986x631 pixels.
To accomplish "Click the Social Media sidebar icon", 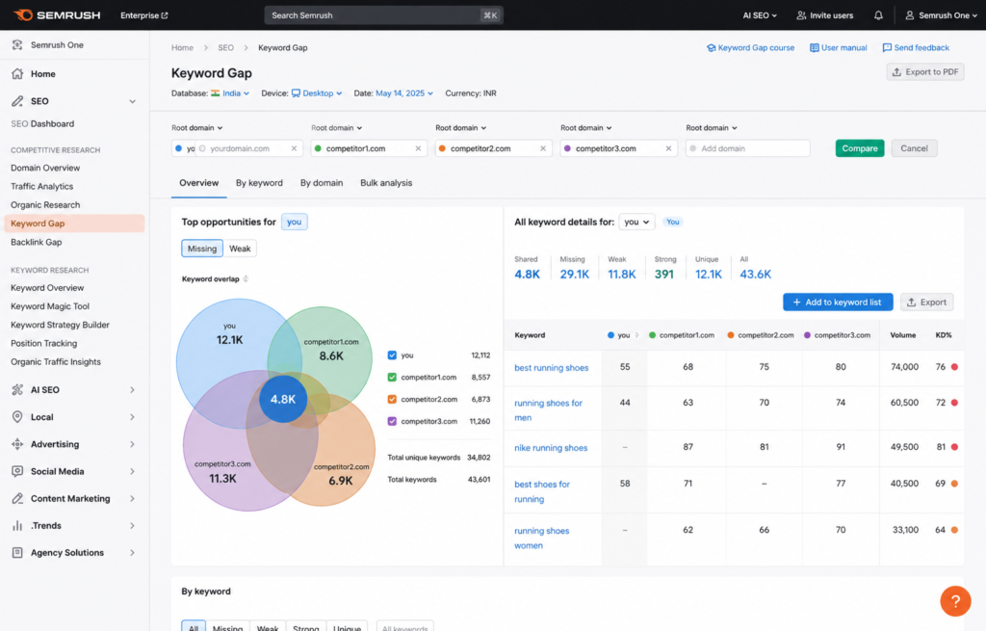I will [17, 470].
